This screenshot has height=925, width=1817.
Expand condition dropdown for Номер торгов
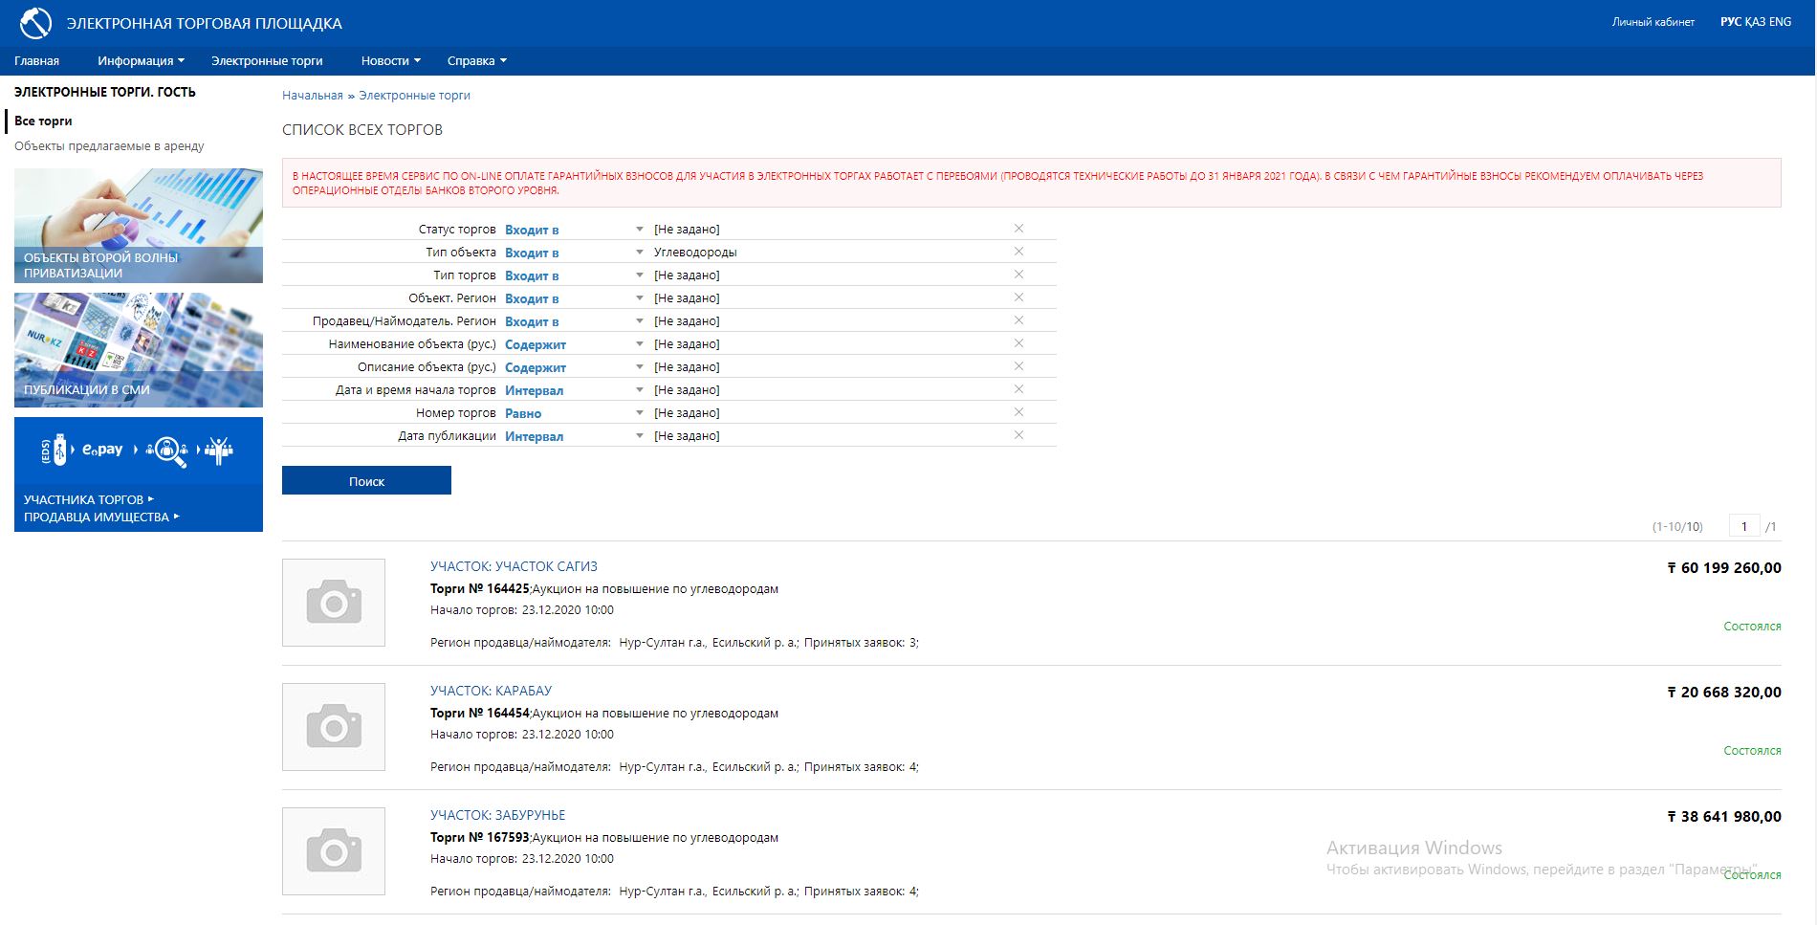(x=640, y=413)
